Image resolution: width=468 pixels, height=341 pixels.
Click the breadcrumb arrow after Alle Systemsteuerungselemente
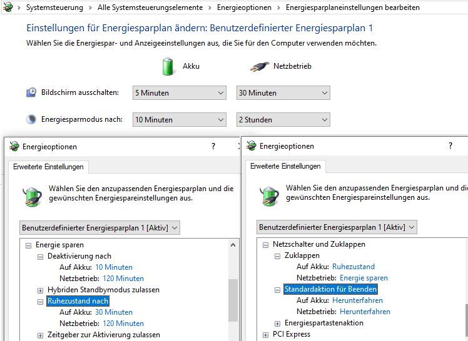(x=210, y=7)
